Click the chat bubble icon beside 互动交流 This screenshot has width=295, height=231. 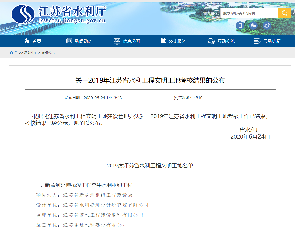(x=211, y=41)
